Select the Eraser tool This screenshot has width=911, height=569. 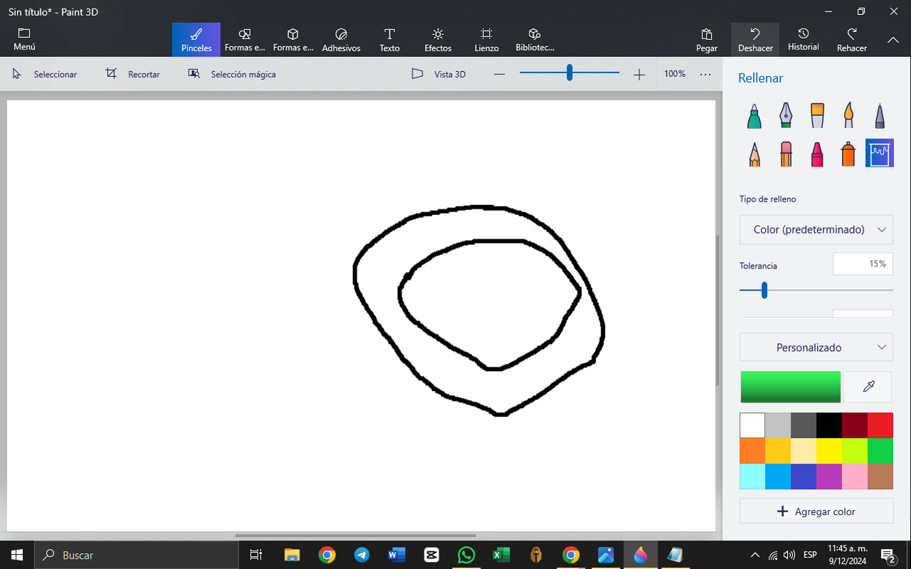point(786,153)
